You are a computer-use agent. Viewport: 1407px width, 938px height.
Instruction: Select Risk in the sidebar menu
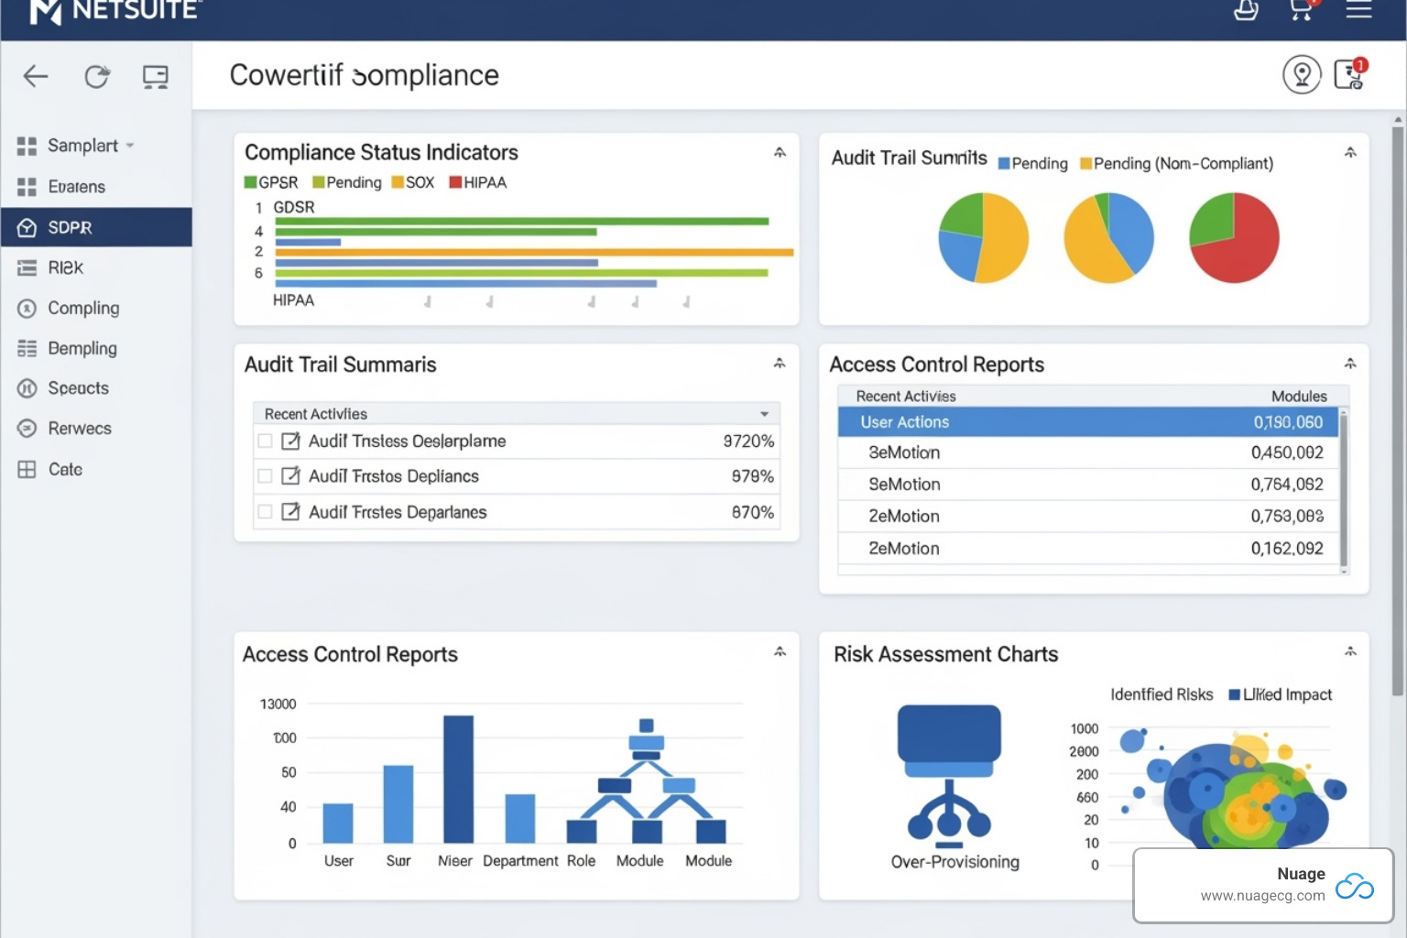point(64,267)
